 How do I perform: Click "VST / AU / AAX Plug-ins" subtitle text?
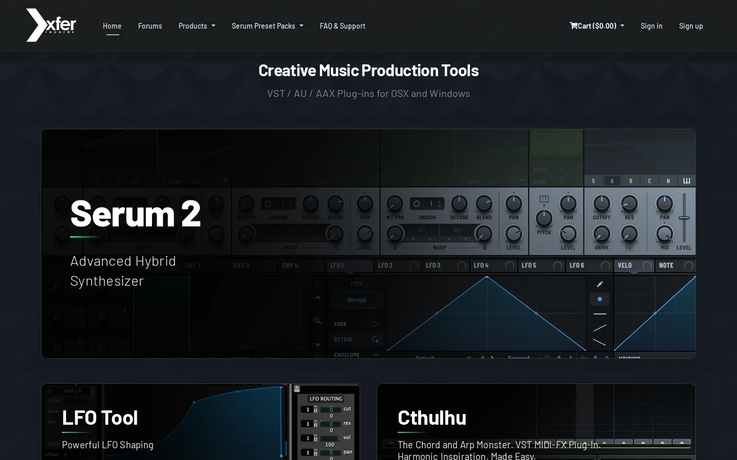(x=320, y=94)
